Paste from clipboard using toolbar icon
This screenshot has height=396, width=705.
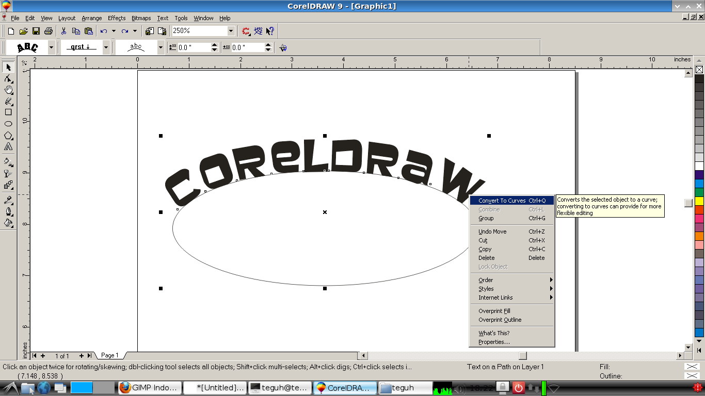(88, 31)
